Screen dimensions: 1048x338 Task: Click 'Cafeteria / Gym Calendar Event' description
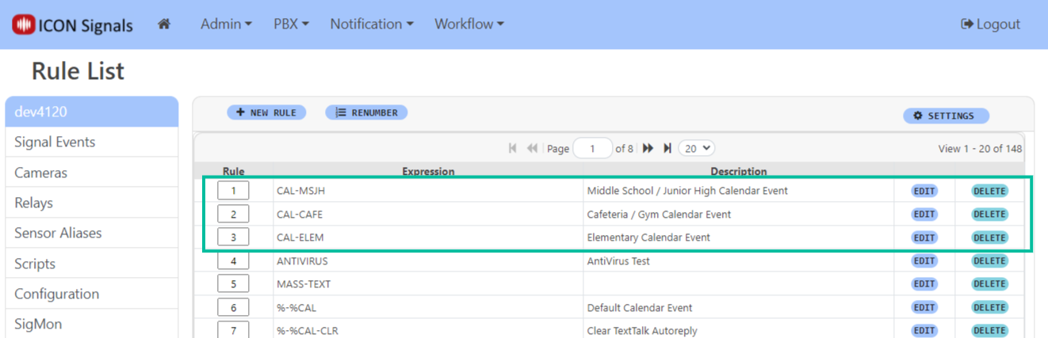point(659,214)
